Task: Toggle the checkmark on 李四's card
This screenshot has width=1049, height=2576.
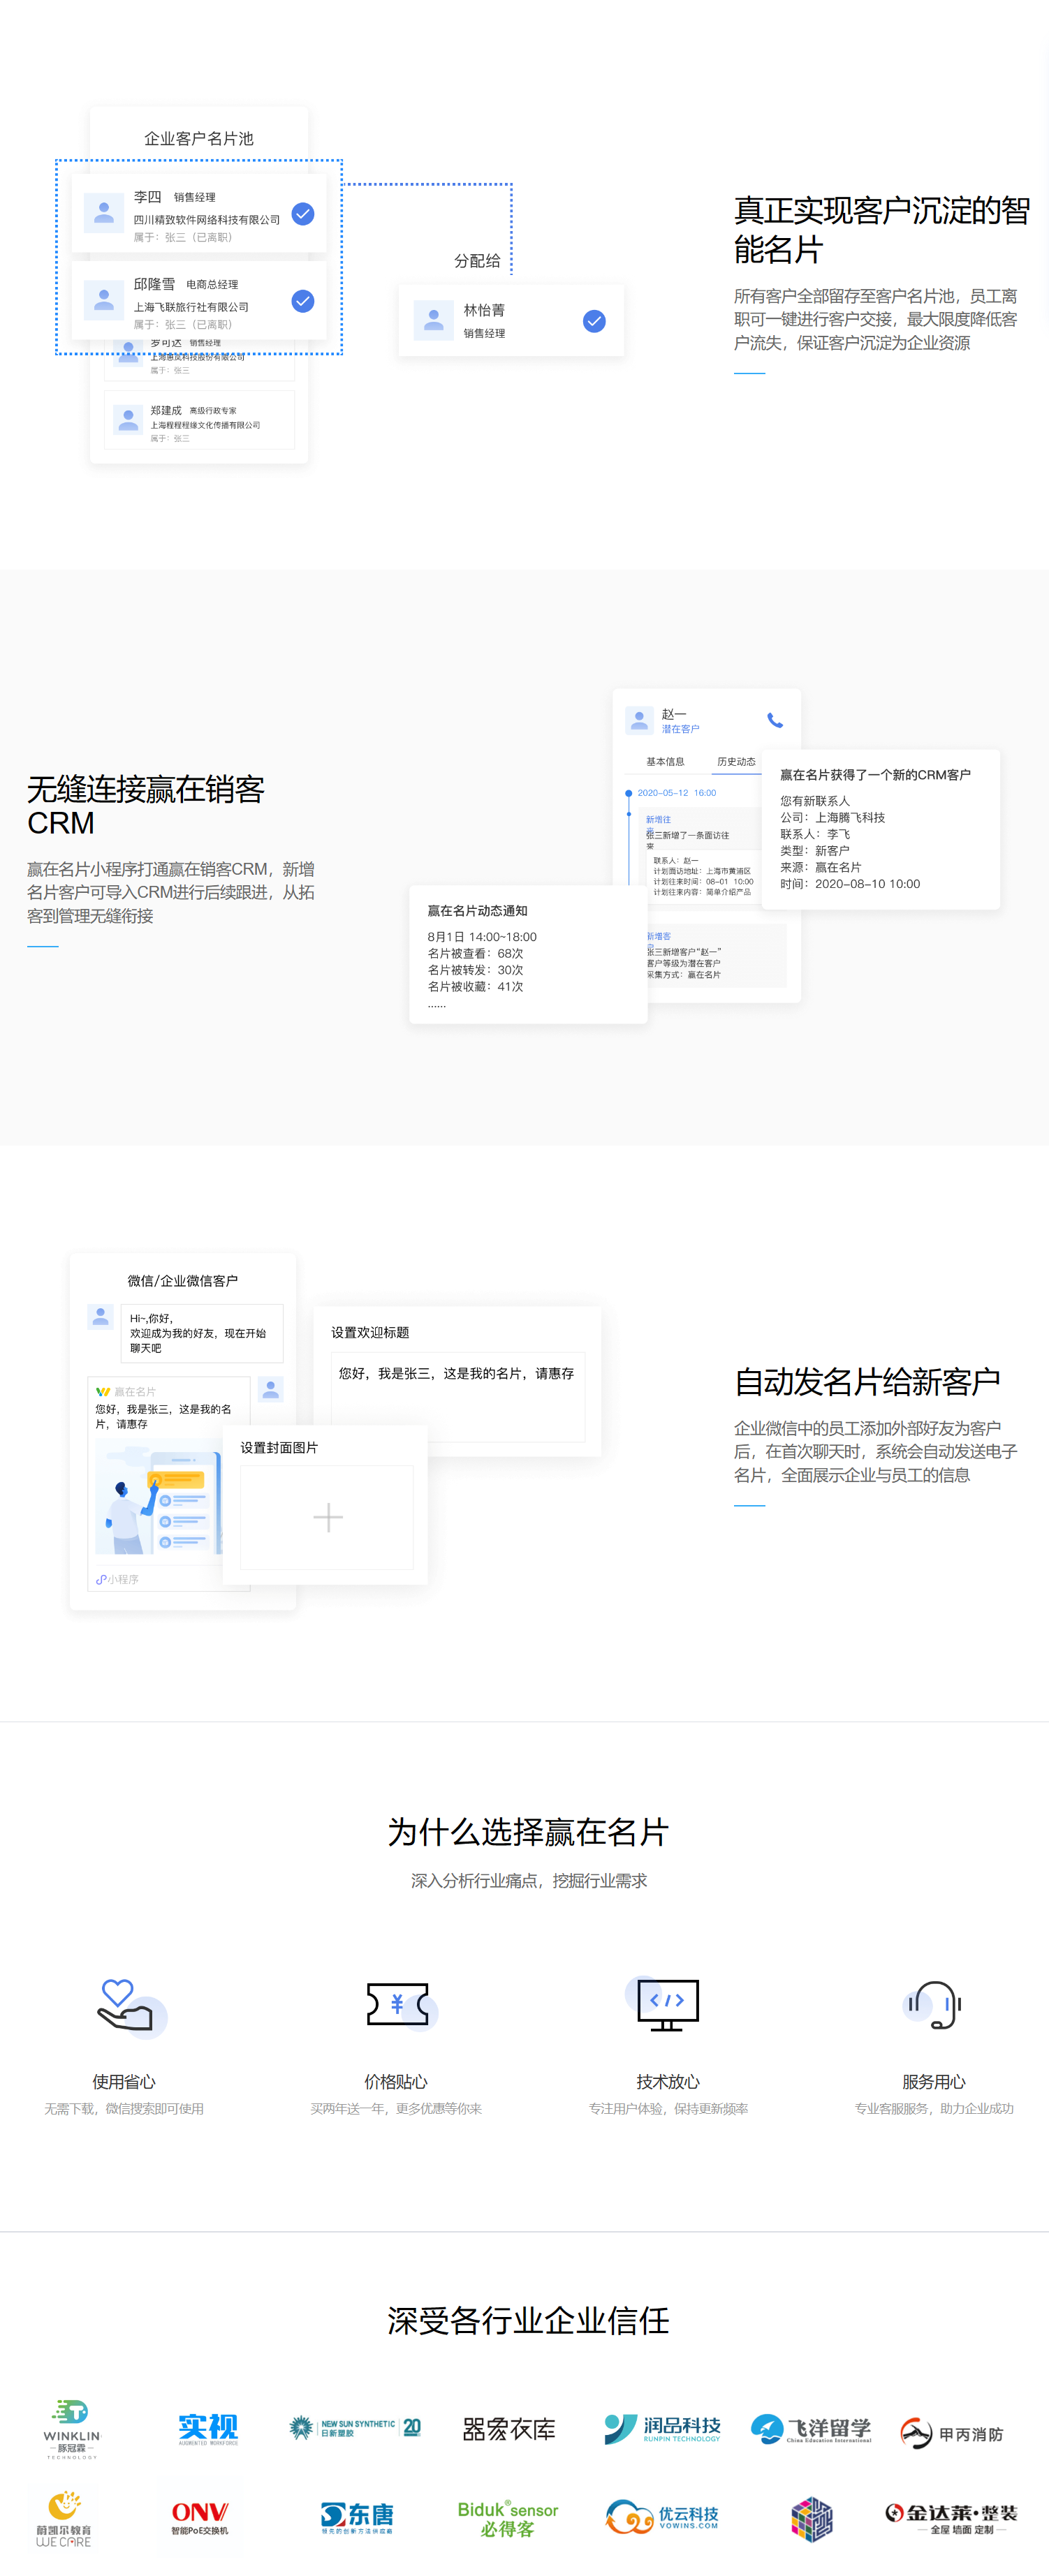Action: [303, 214]
